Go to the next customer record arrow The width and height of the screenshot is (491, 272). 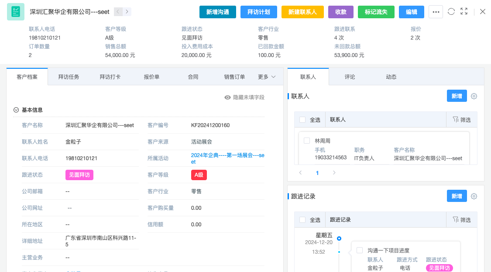(x=127, y=12)
